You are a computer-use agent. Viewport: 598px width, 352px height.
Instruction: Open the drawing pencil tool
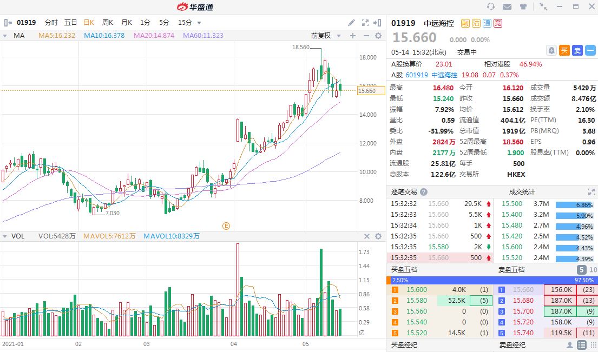[351, 23]
